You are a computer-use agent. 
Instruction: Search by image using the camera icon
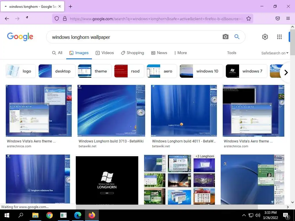(x=225, y=37)
